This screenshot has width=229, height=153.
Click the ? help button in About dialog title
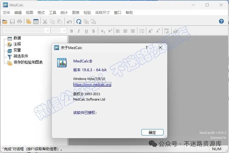coord(147,48)
